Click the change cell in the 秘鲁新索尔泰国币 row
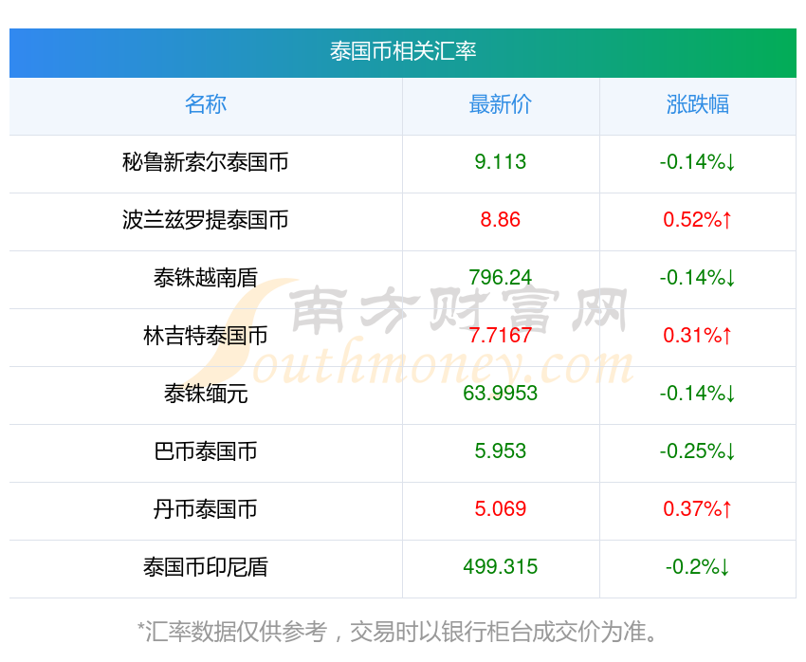The width and height of the screenshot is (806, 662). click(x=698, y=162)
